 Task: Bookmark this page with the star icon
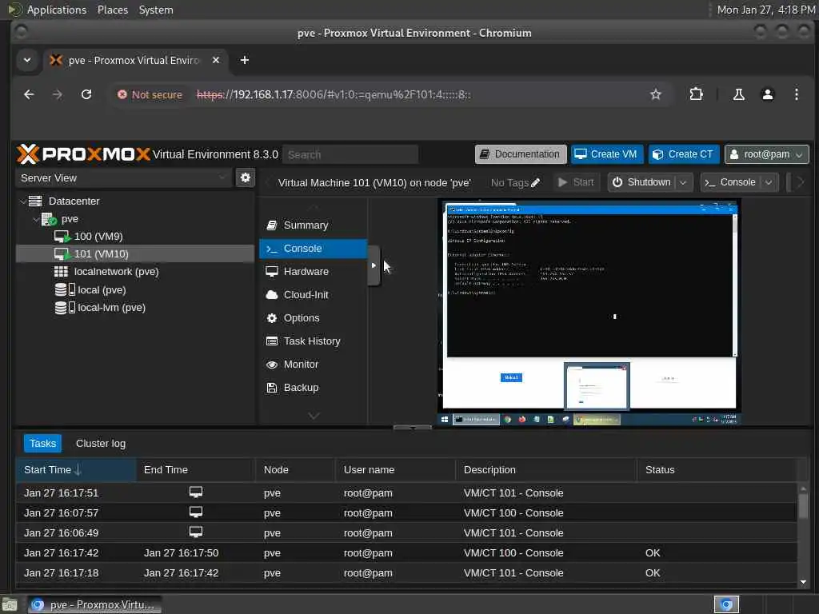(656, 94)
